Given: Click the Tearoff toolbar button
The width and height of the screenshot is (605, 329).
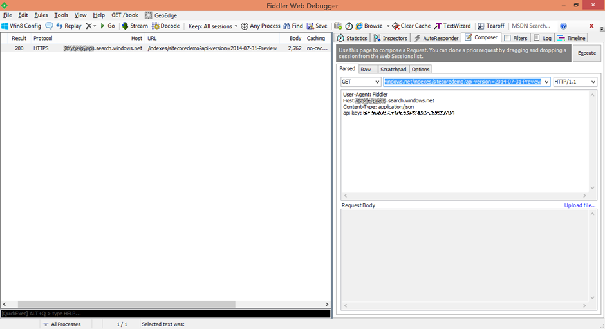Looking at the screenshot, I should pyautogui.click(x=491, y=26).
